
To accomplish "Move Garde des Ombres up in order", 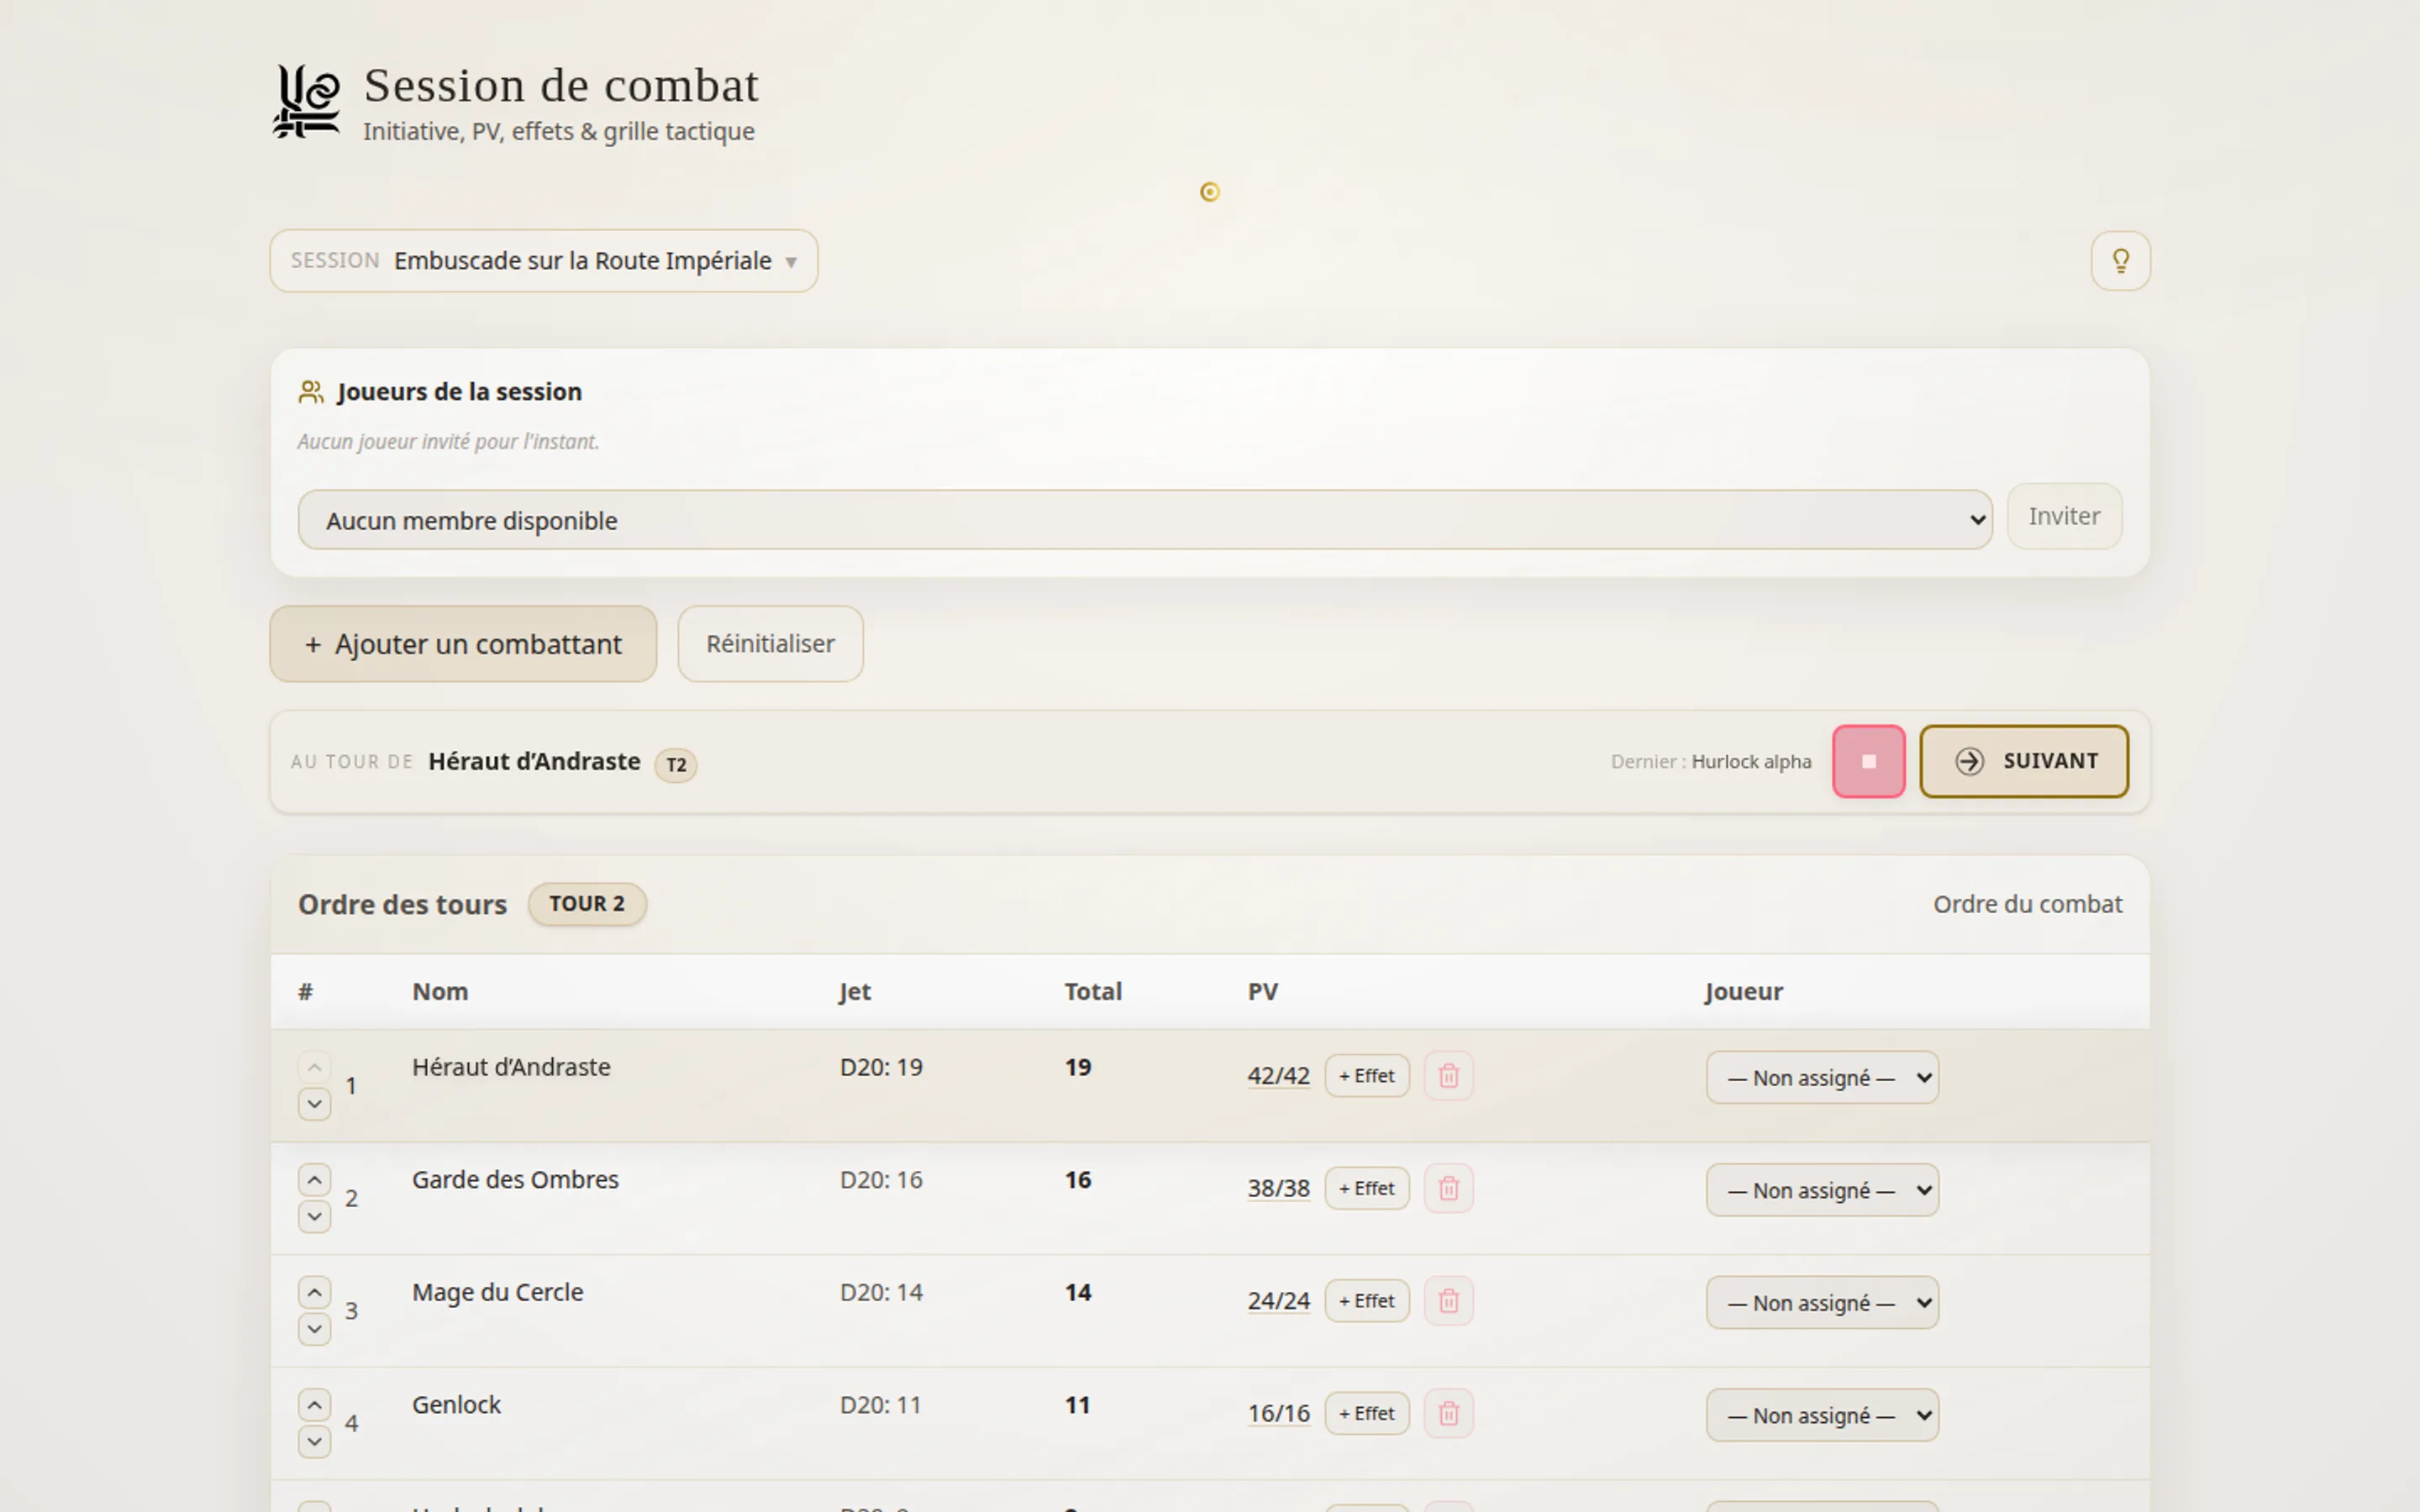I will click(x=314, y=1180).
